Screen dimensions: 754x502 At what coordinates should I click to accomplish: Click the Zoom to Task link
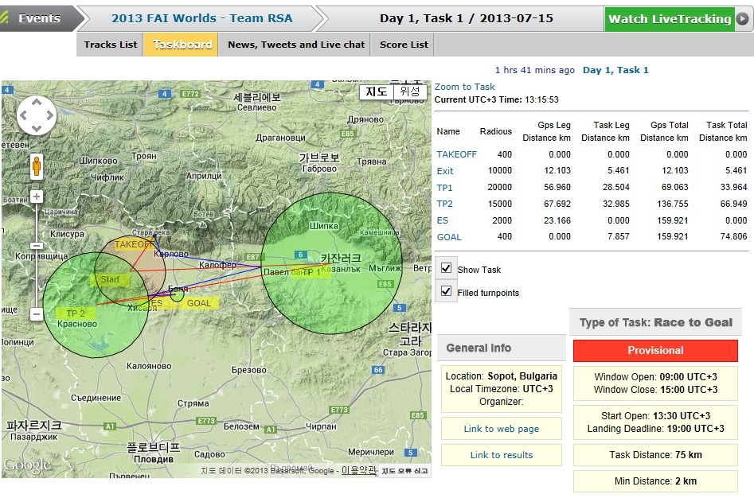(x=464, y=87)
